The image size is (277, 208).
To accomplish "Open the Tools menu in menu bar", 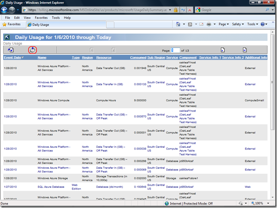I will pos(55,18).
